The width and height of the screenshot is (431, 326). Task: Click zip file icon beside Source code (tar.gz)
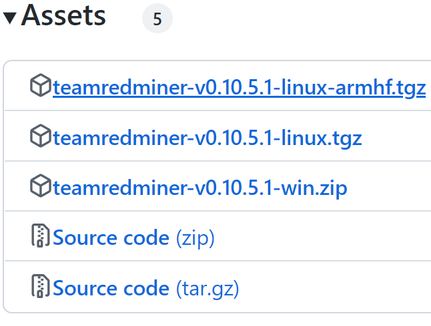pyautogui.click(x=41, y=287)
